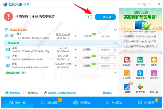Image resolution: width=163 pixels, height=109 pixels.
Task: Switch to 外设驱动 tab
Action: (81, 102)
